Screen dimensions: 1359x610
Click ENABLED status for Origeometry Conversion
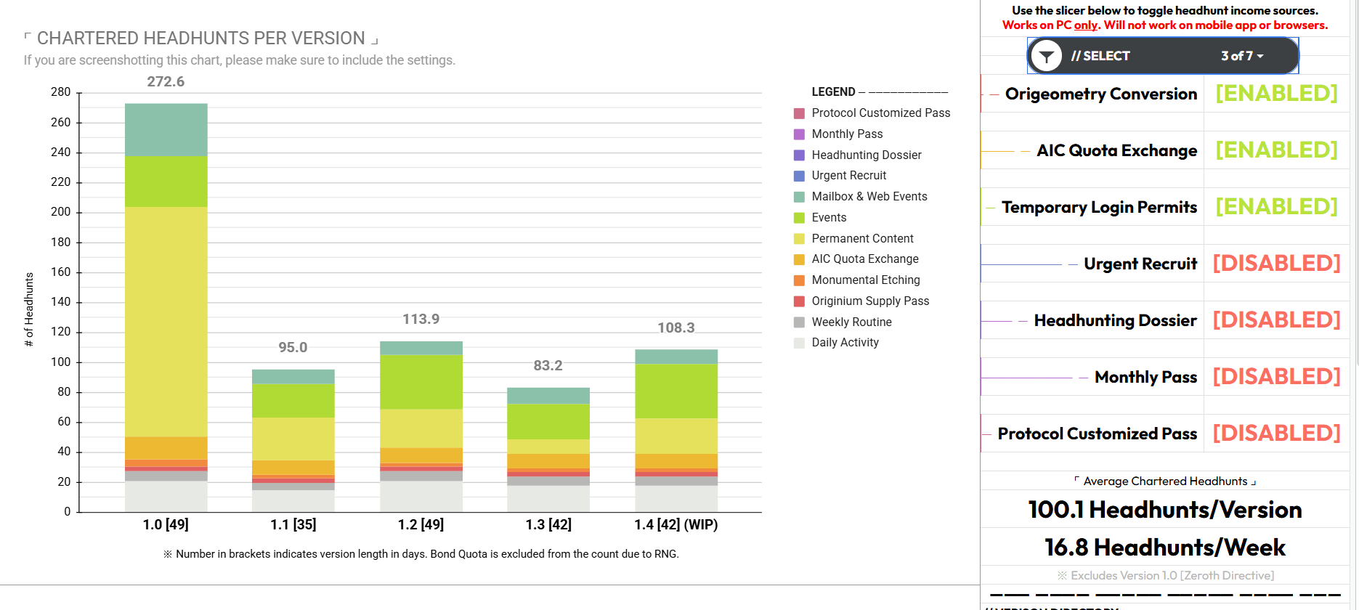point(1276,93)
